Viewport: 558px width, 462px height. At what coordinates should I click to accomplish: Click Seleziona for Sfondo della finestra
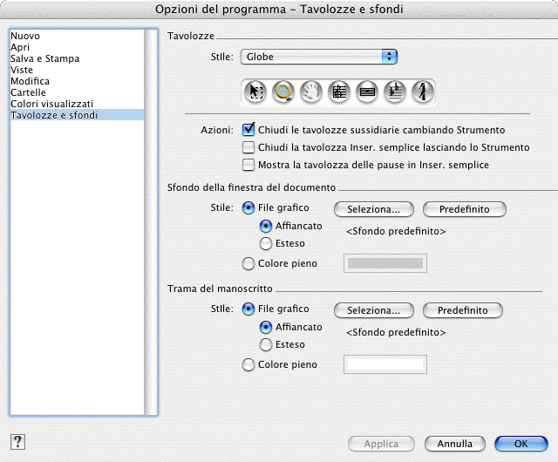(373, 209)
